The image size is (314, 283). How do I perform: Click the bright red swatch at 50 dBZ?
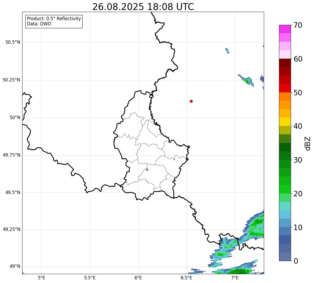pos(285,88)
